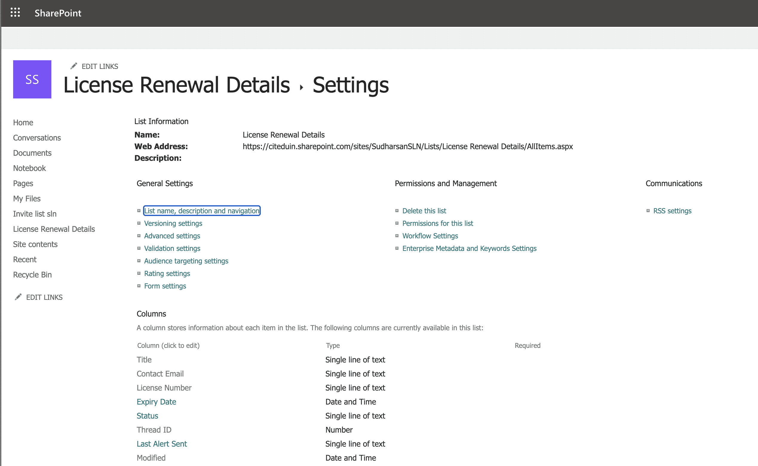Click the SharePoint brand text in header
The width and height of the screenshot is (758, 466).
58,13
